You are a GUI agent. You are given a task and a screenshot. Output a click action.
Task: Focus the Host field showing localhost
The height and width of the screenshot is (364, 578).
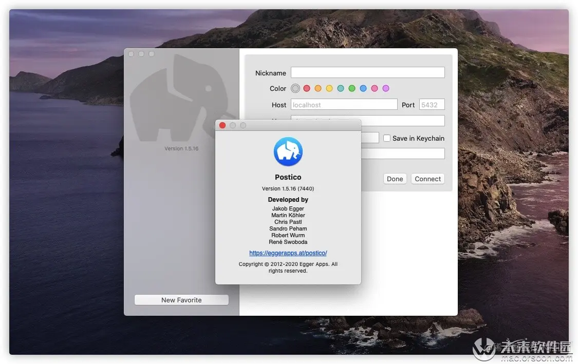pyautogui.click(x=344, y=105)
